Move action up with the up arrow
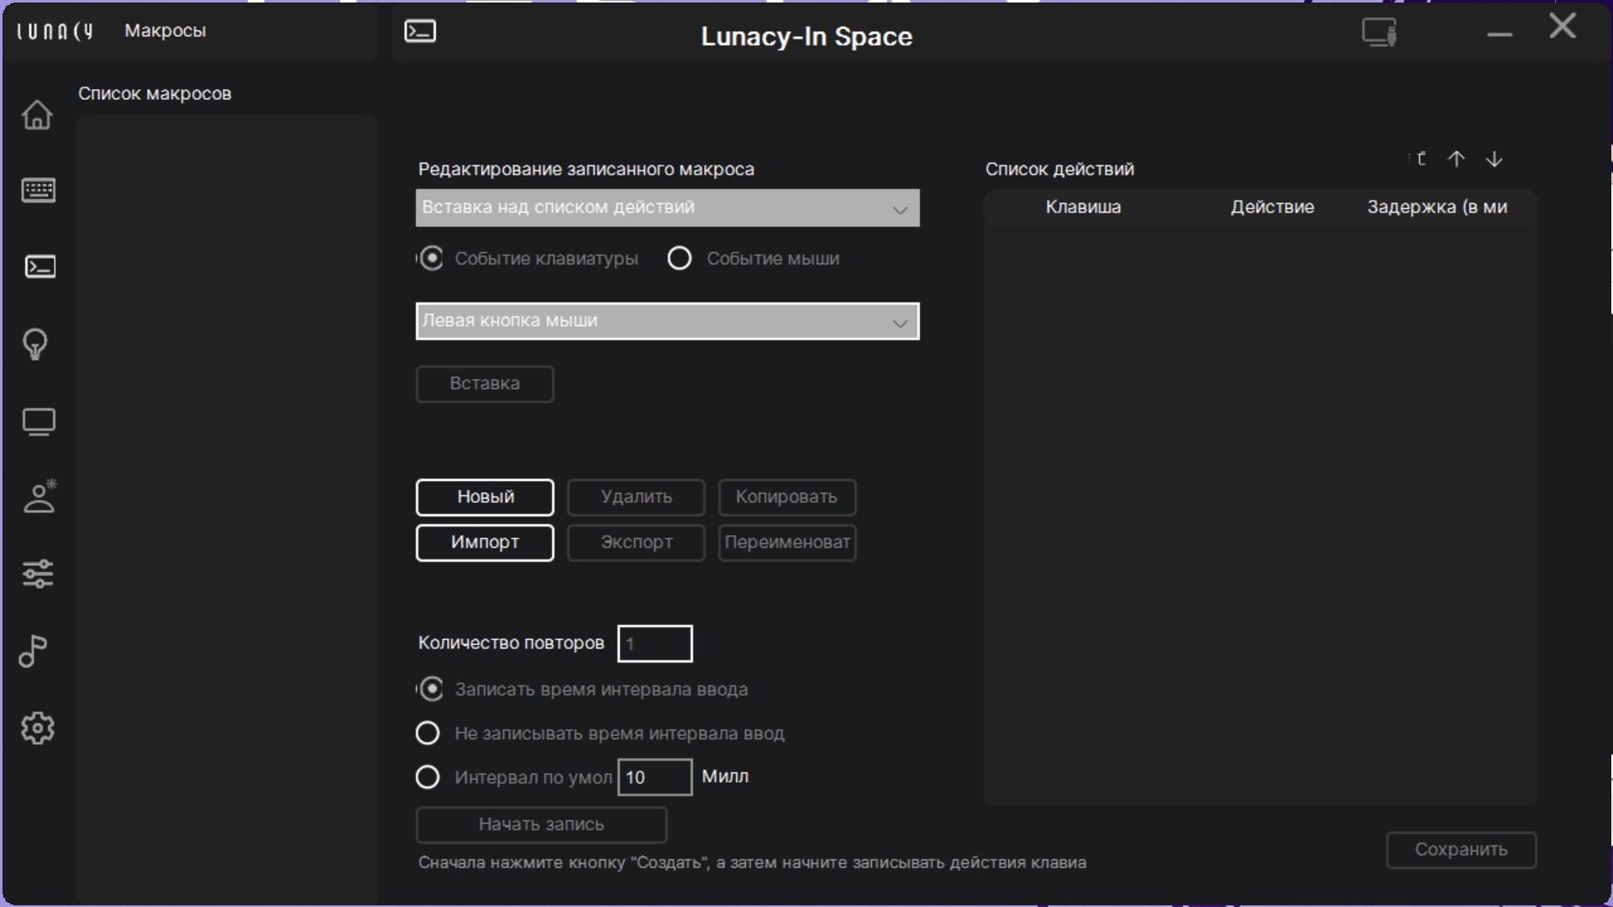This screenshot has width=1613, height=907. point(1457,159)
